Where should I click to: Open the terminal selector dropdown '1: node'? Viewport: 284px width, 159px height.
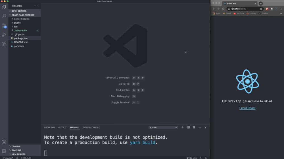click(x=163, y=128)
